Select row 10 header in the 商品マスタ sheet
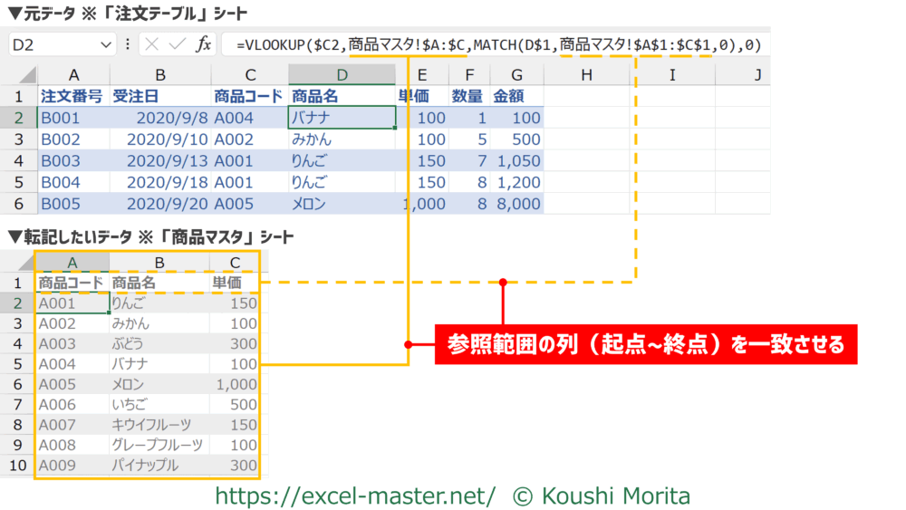The width and height of the screenshot is (906, 510). point(18,466)
